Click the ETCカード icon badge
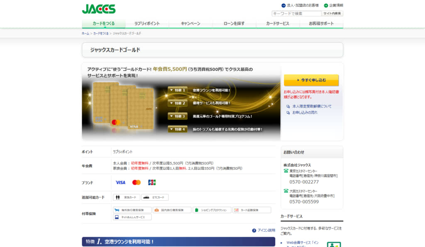Image resolution: width=425 pixels, height=247 pixels. click(x=155, y=197)
